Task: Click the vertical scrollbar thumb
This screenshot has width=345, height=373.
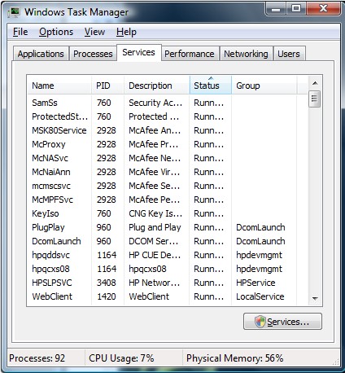Action: (315, 99)
